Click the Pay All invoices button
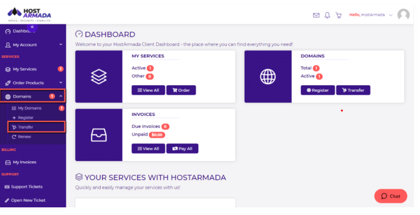This screenshot has height=215, width=420. pyautogui.click(x=182, y=149)
